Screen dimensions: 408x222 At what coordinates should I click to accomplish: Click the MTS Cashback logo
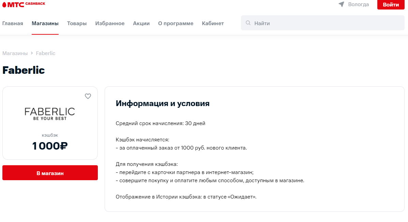tap(24, 4)
